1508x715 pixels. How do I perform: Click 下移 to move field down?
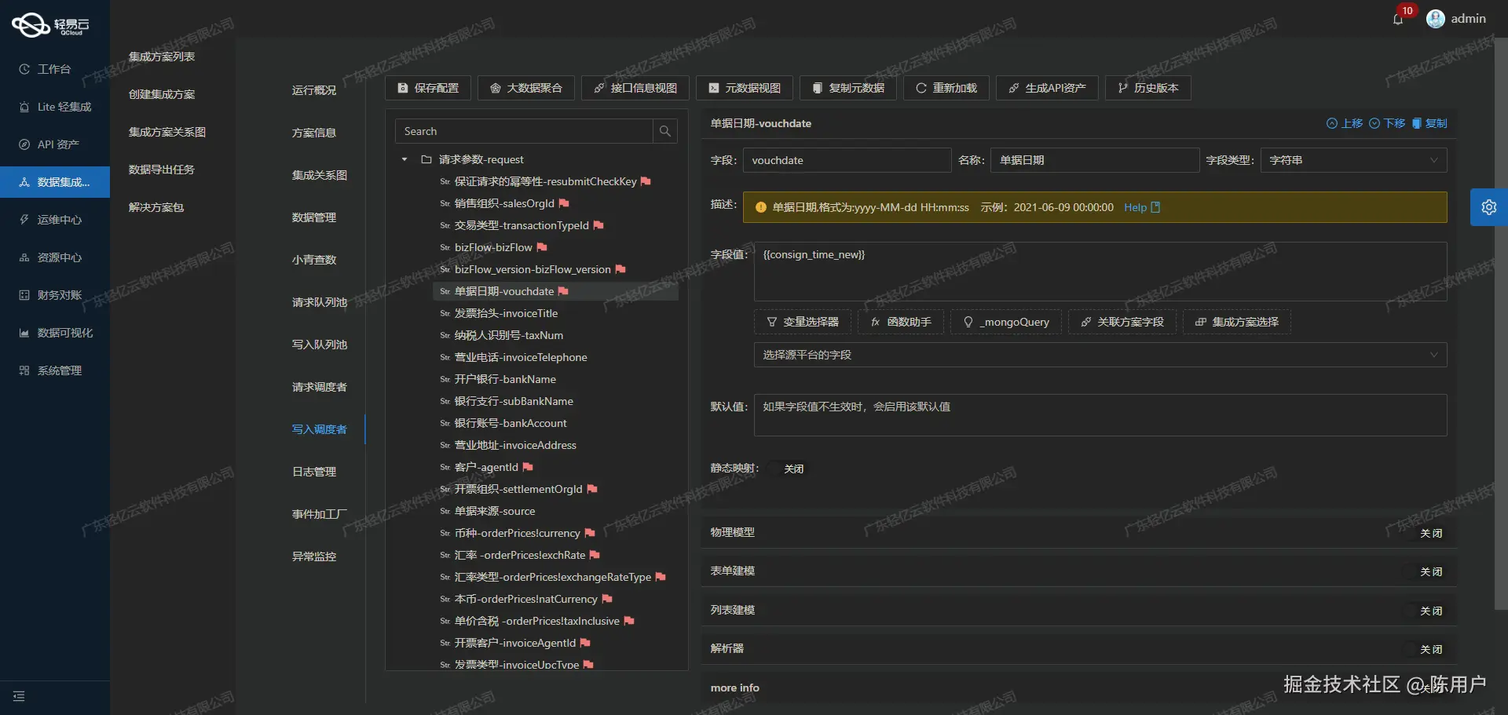[x=1387, y=123]
